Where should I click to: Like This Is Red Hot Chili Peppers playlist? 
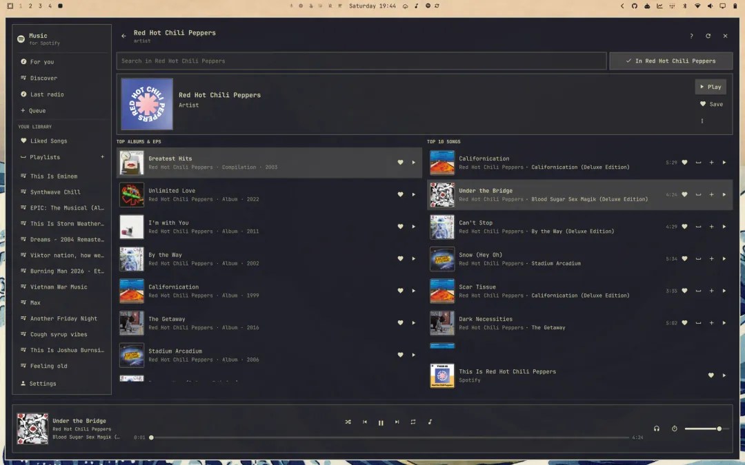[711, 375]
